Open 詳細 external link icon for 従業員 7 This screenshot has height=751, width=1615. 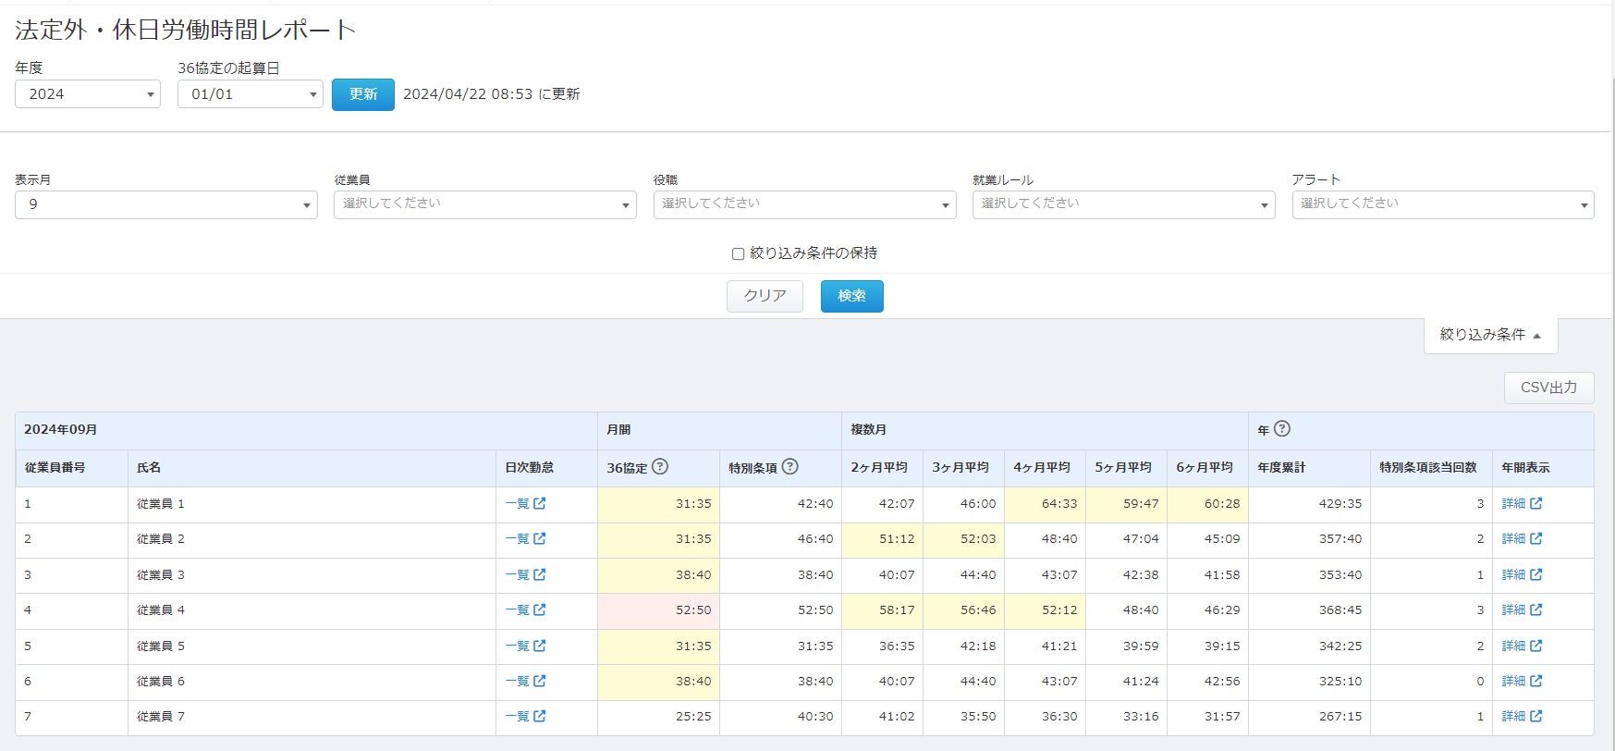(x=1535, y=717)
